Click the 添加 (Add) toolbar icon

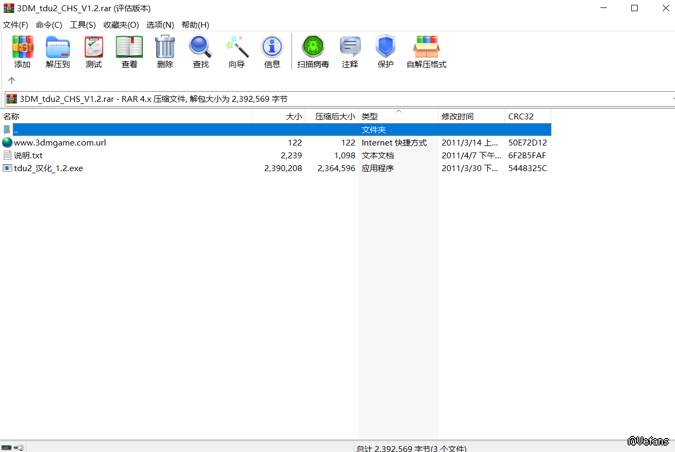click(x=22, y=51)
